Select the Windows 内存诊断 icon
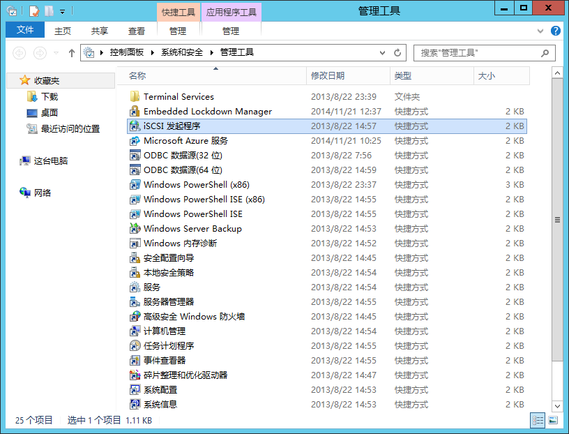Viewport: 569px width, 434px height. coord(135,243)
